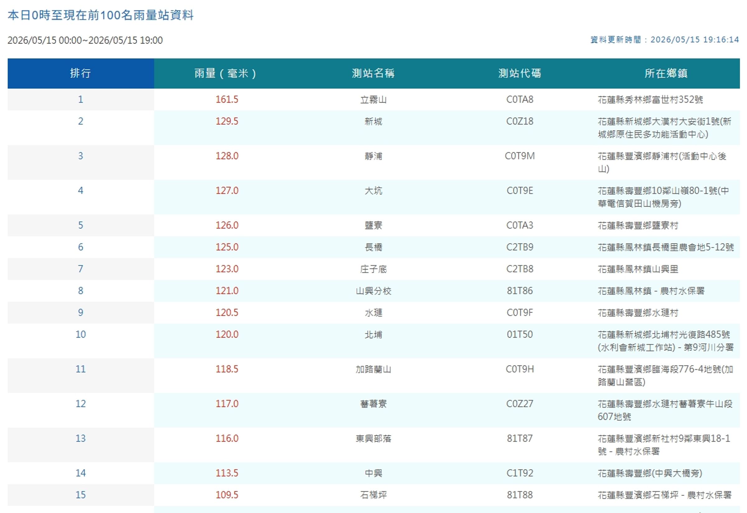Click station name 庄子底
Image resolution: width=747 pixels, height=513 pixels.
(x=373, y=269)
